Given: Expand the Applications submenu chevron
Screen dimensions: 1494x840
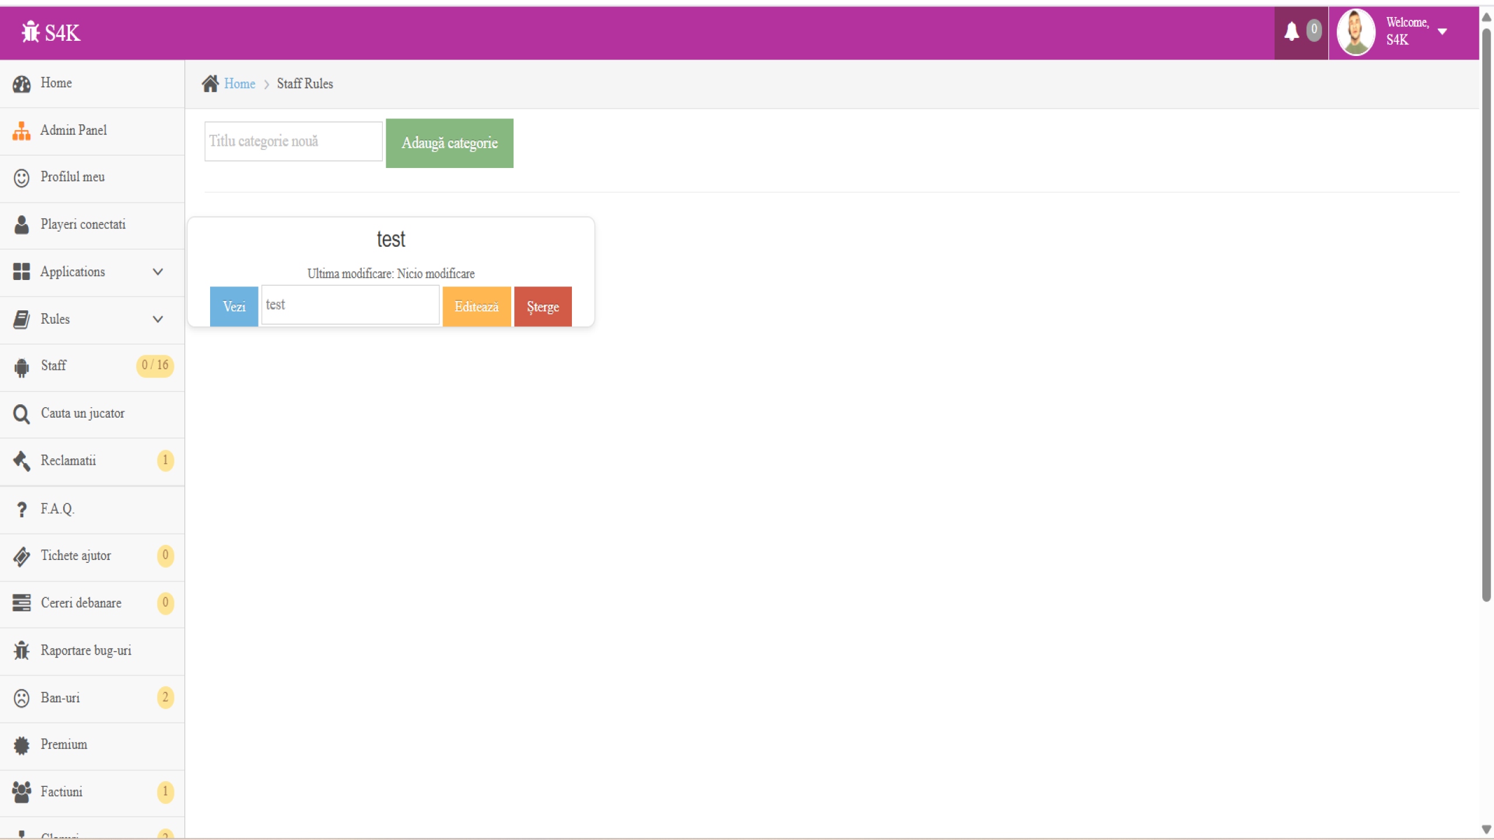Looking at the screenshot, I should [158, 272].
